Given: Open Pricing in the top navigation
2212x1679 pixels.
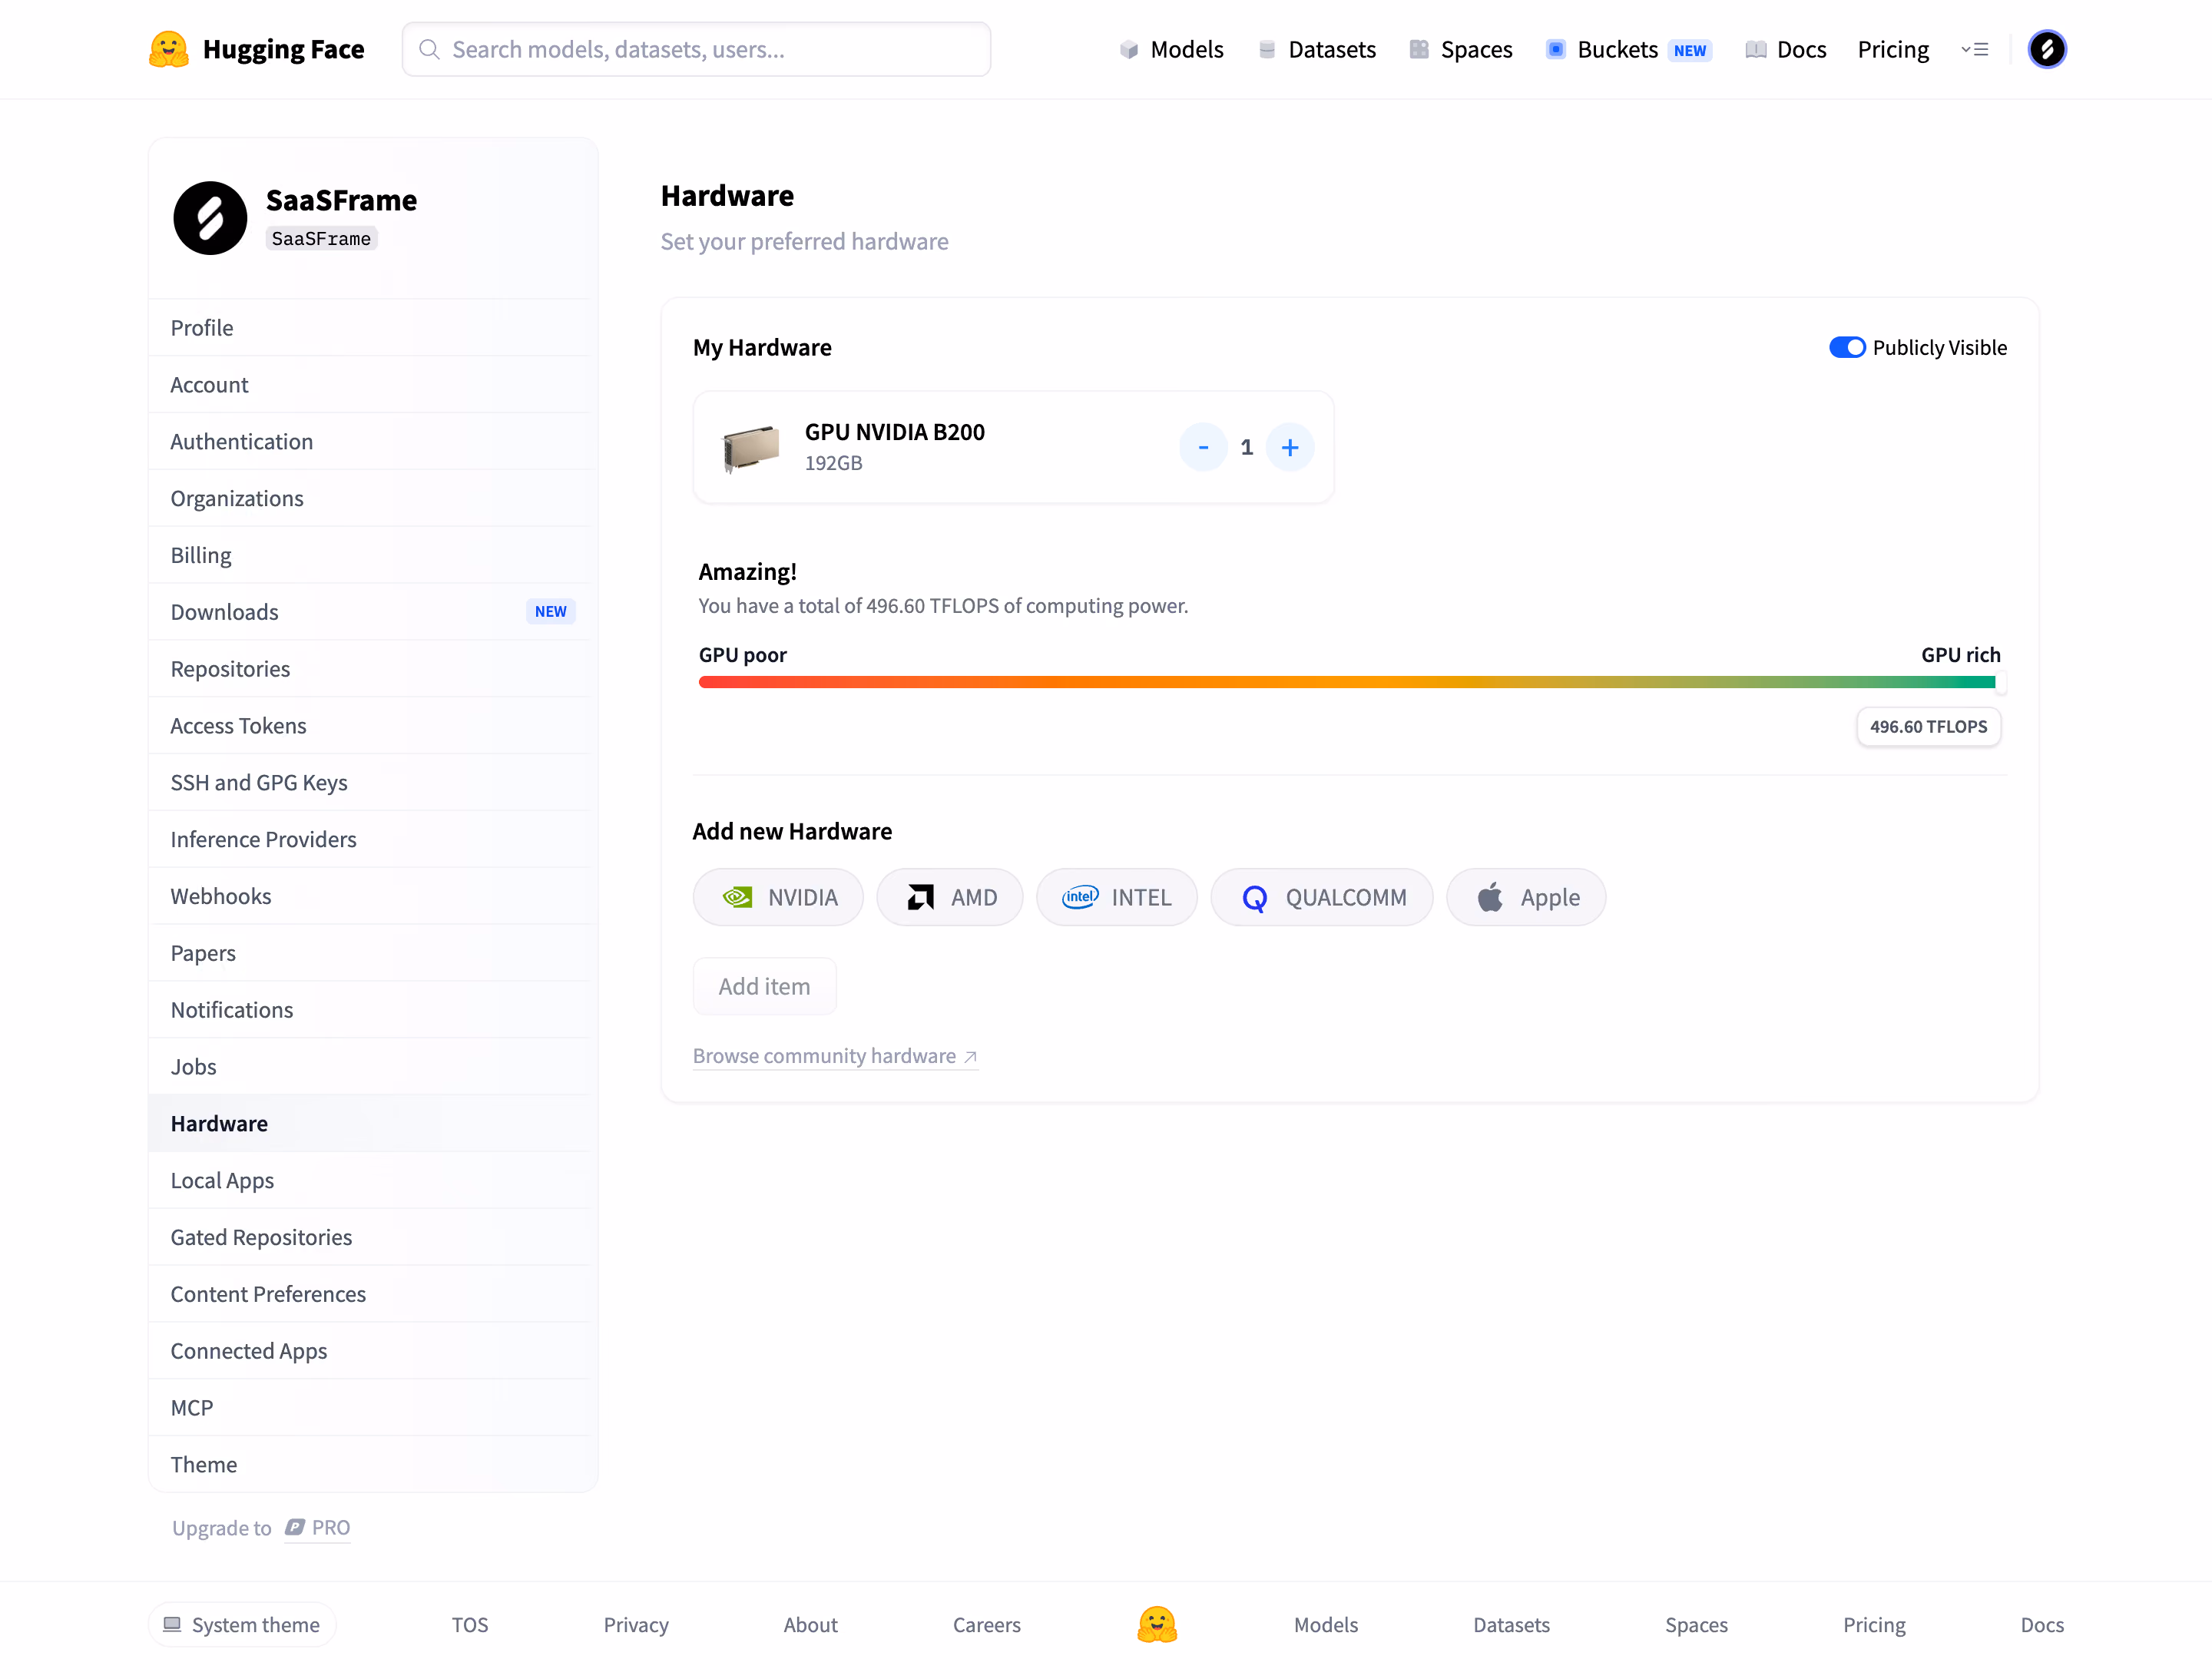Looking at the screenshot, I should tap(1892, 49).
